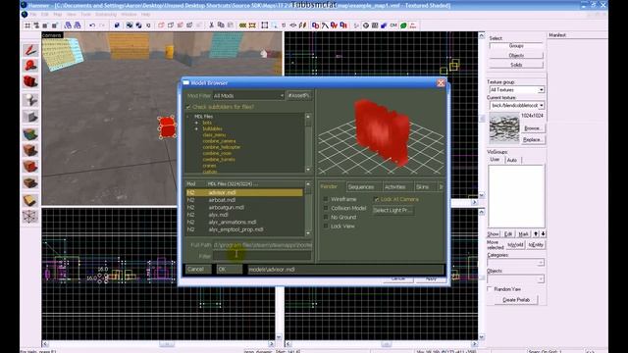Select the Apply Decals tool

(x=30, y=166)
